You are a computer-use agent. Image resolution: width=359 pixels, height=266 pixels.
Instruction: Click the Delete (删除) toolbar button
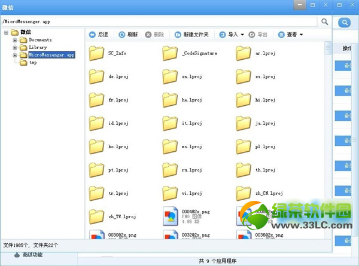154,35
